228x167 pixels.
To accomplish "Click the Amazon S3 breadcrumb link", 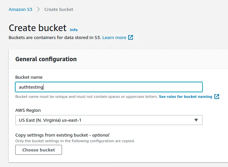I will tap(21, 9).
